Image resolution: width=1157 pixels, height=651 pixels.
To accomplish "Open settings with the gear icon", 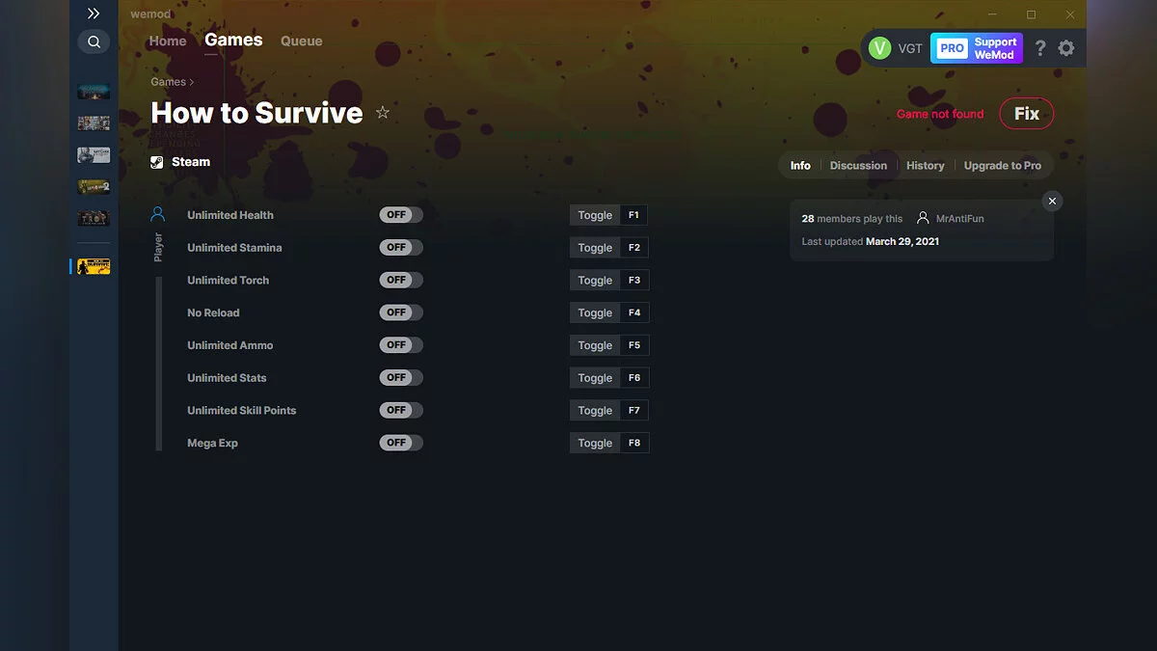I will pyautogui.click(x=1065, y=48).
